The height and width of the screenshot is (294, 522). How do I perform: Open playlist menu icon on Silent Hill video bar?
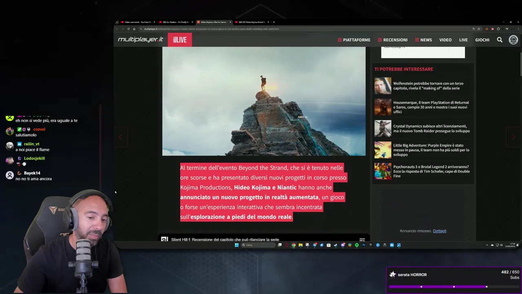click(362, 239)
